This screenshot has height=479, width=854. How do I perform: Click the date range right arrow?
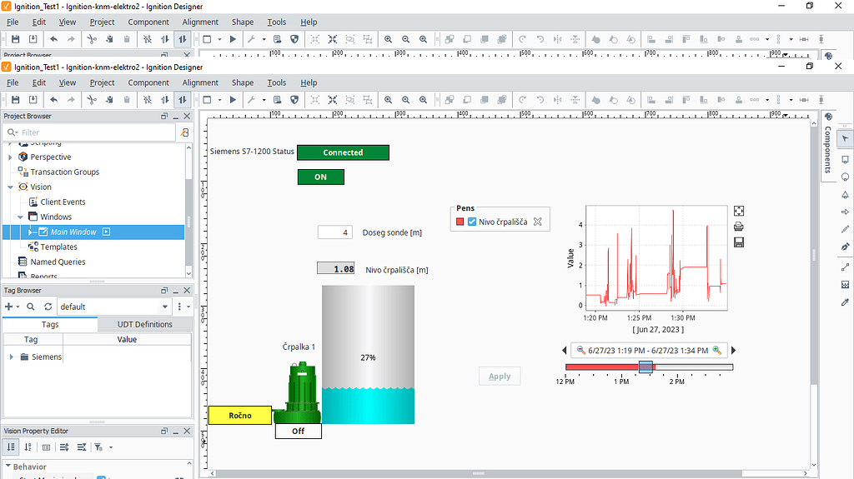[x=733, y=351]
